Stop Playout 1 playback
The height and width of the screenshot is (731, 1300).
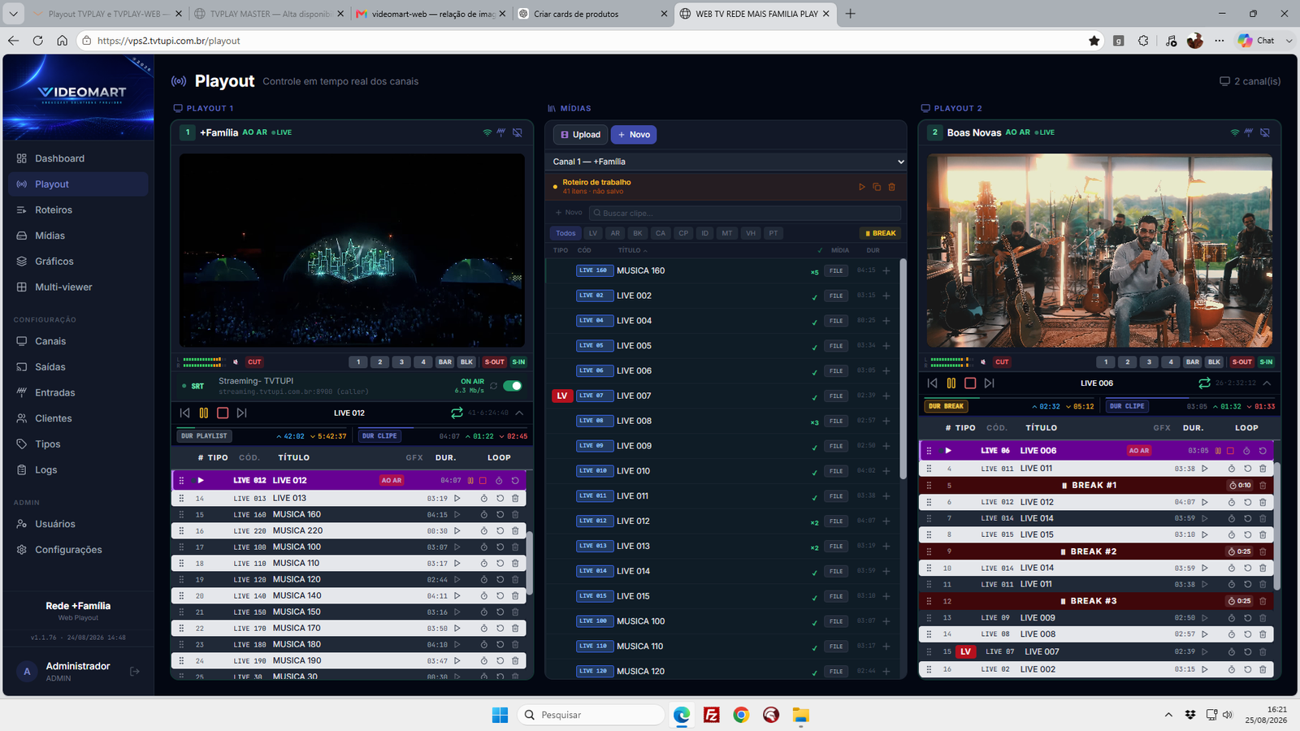click(223, 413)
